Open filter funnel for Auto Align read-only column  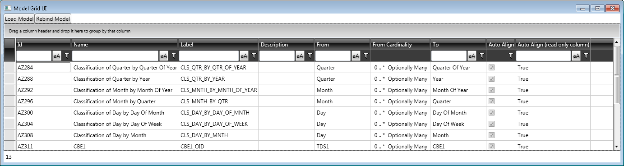(586, 55)
